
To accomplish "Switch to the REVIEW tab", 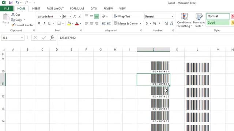I will point(108,8).
